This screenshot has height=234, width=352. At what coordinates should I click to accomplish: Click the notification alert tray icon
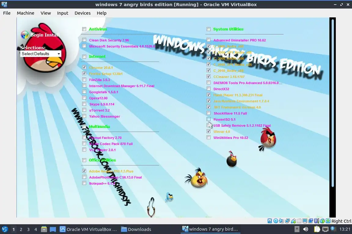(333, 229)
